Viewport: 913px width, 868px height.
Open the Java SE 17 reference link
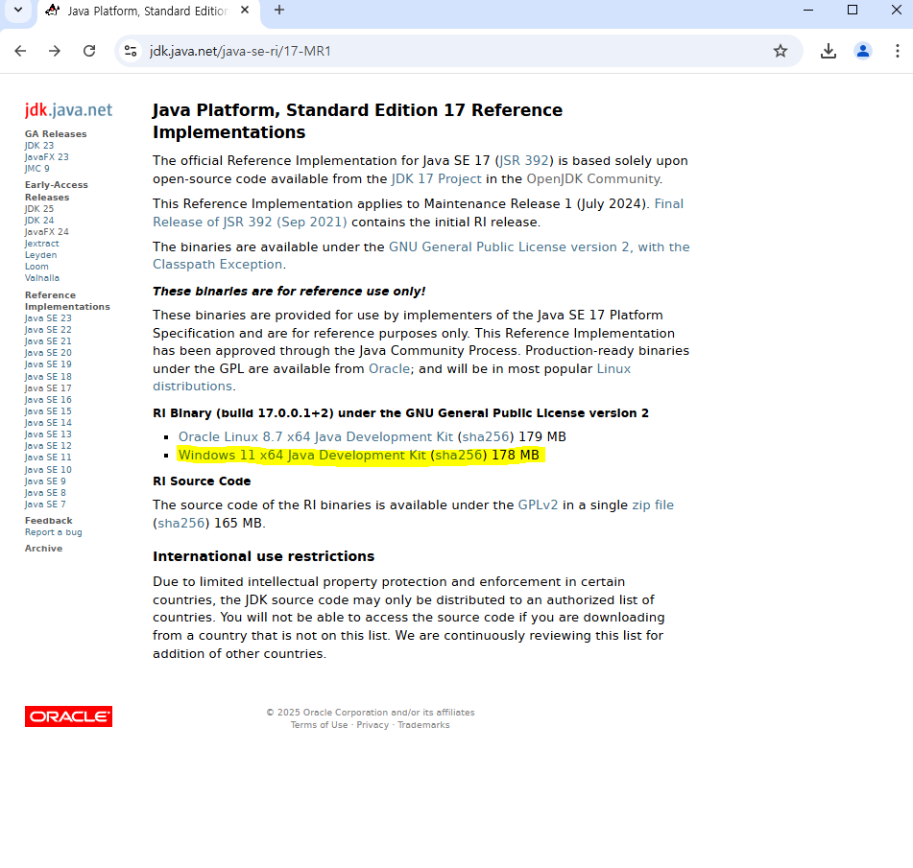click(48, 388)
